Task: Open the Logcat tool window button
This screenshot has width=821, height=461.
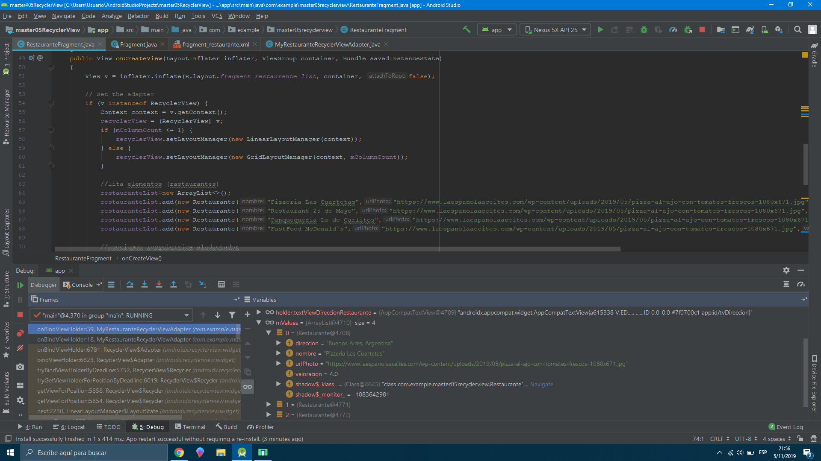Action: pos(69,427)
